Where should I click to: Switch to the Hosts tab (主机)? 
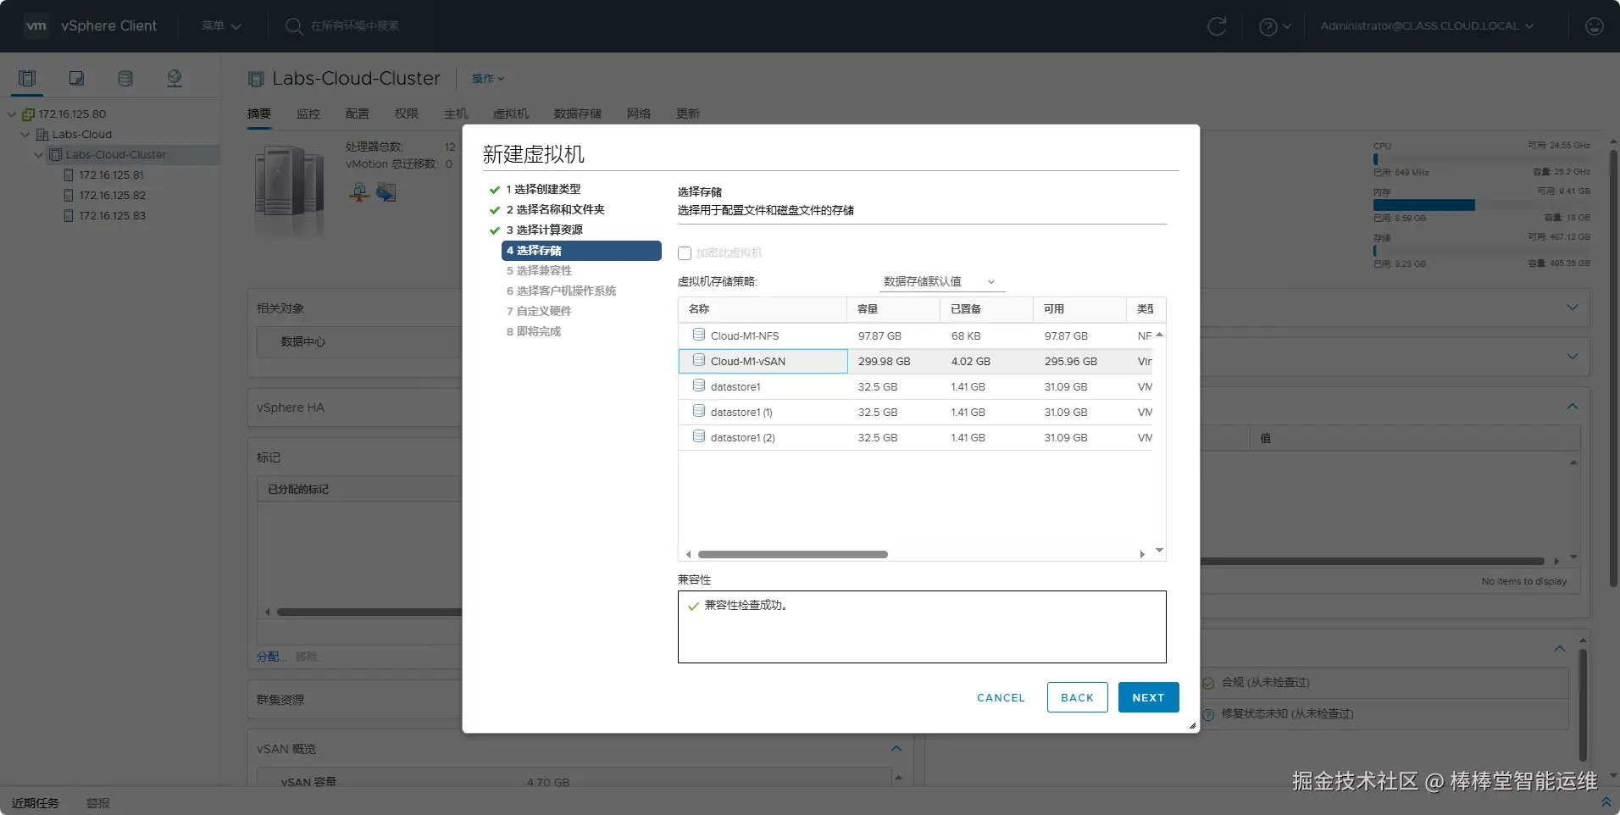(x=456, y=114)
